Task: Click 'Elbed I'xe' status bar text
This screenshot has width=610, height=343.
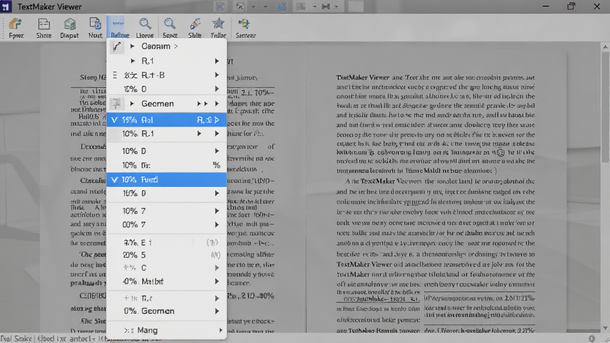Action: (x=52, y=339)
